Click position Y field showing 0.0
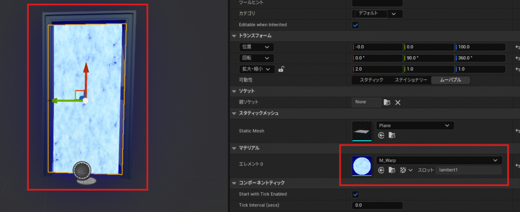Viewport: 520px width, 212px height. point(429,47)
